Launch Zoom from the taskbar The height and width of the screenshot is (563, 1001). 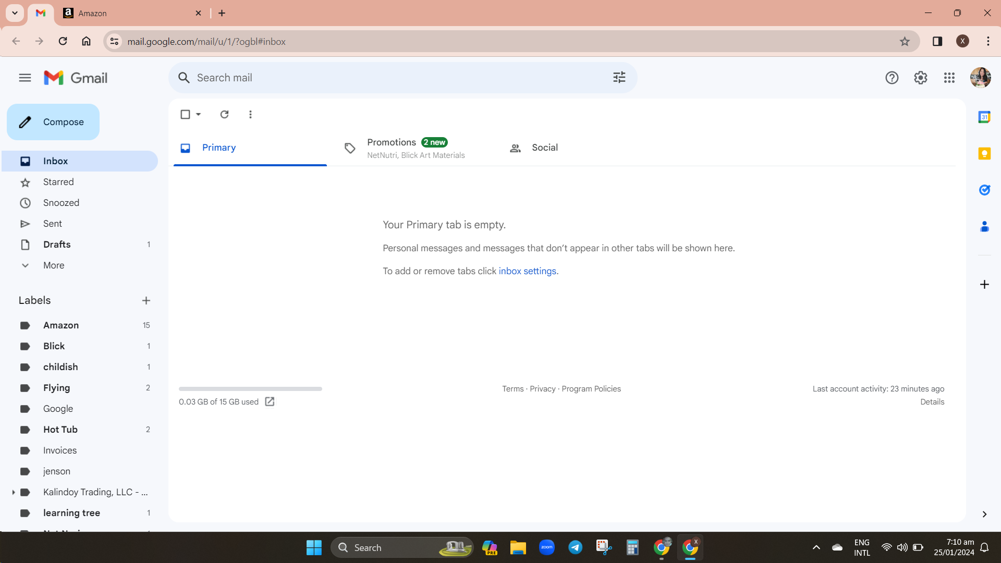(546, 547)
